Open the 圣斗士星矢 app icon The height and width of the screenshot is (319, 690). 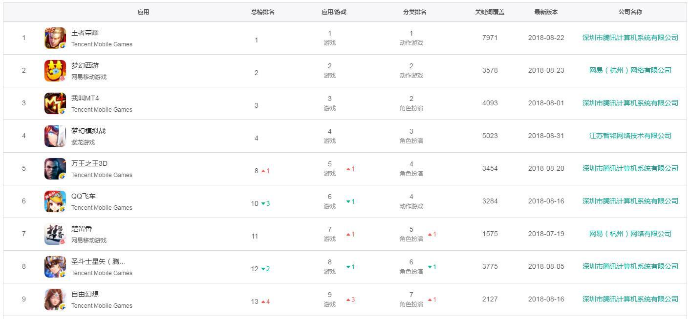(x=55, y=267)
